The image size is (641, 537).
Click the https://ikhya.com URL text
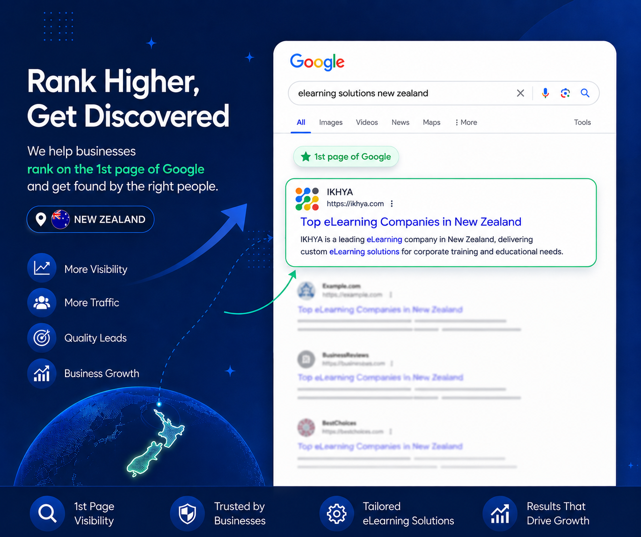(355, 203)
